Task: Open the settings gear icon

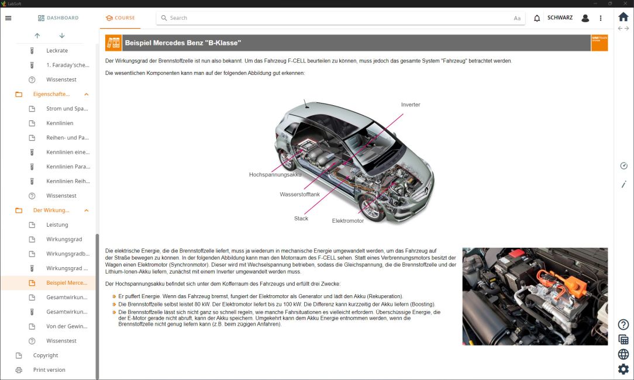Action: [623, 369]
